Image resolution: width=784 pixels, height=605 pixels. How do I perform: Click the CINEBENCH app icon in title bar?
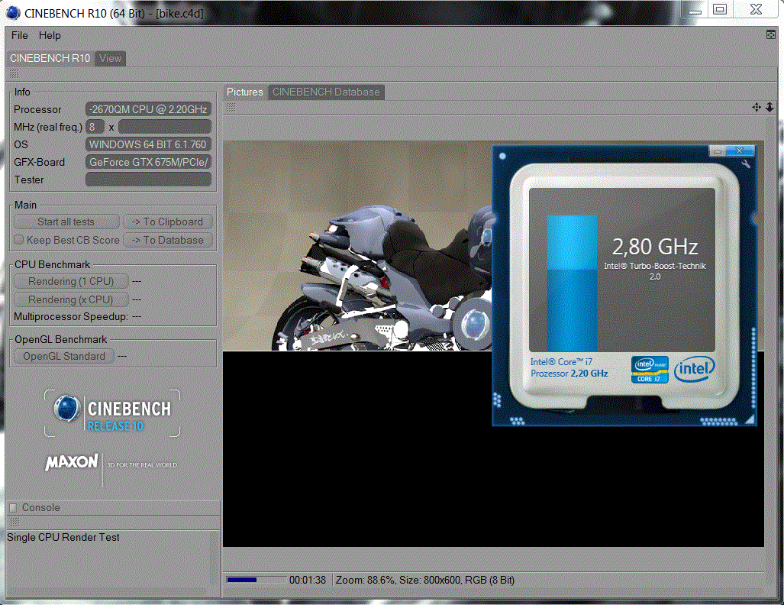pos(14,14)
